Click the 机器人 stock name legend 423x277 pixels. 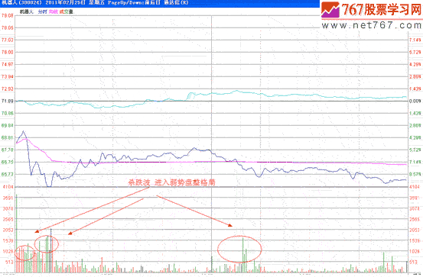point(27,11)
